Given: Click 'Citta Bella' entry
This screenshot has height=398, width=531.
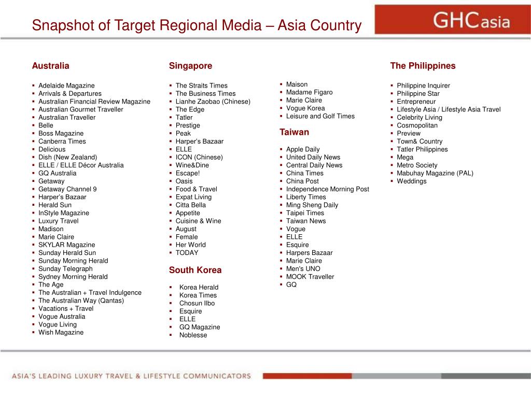Looking at the screenshot, I should pos(191,205).
